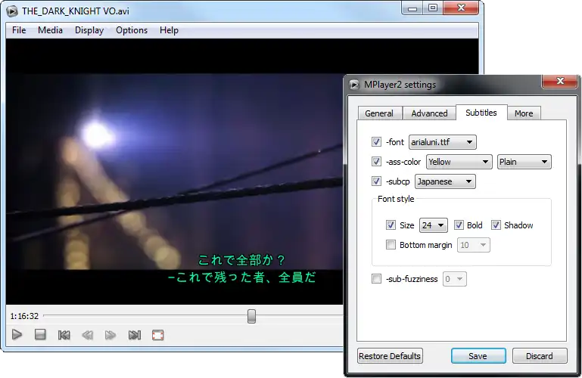582x378 pixels.
Task: Open the Help menu
Action: (169, 30)
